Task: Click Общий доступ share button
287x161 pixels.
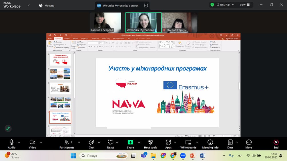Action: point(232,39)
